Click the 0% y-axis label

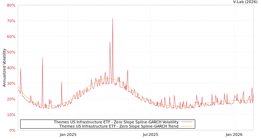(12, 130)
